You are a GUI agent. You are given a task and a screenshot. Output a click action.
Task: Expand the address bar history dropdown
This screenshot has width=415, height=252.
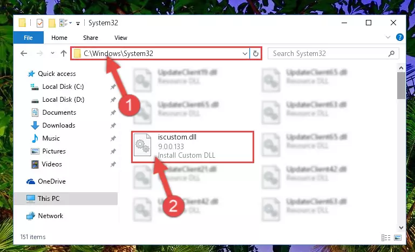pyautogui.click(x=245, y=54)
